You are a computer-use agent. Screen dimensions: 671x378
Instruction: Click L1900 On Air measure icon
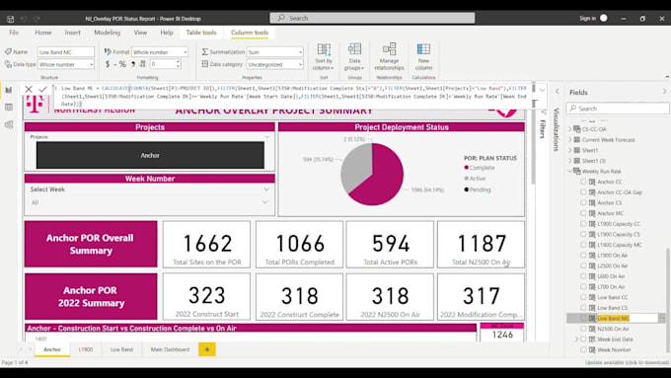click(x=592, y=256)
